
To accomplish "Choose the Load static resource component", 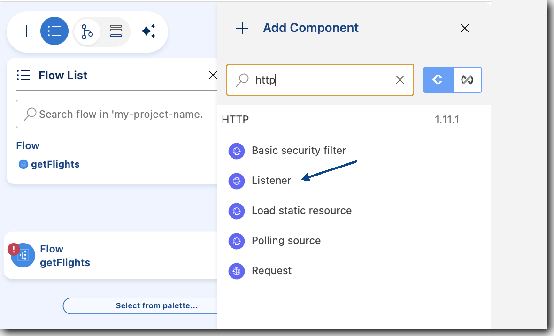I will click(x=302, y=211).
